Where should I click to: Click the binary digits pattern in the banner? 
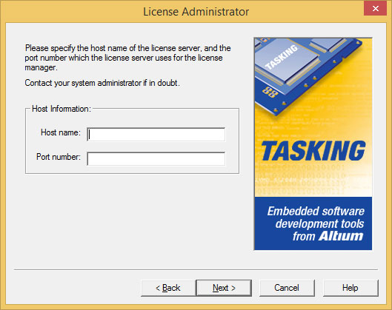302,179
